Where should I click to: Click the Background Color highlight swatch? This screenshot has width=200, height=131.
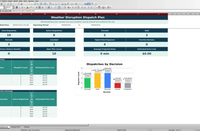pos(31,7)
